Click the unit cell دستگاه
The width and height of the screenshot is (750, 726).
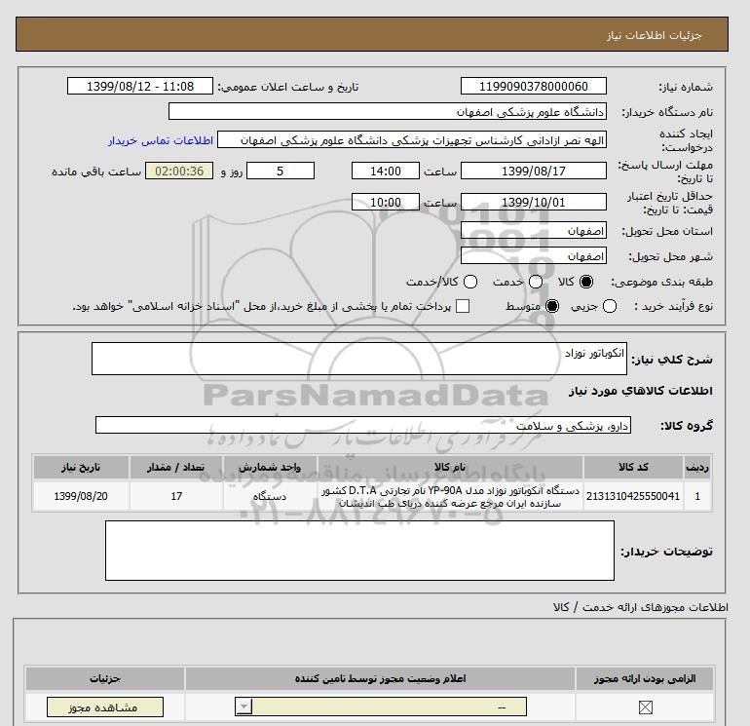pyautogui.click(x=270, y=496)
